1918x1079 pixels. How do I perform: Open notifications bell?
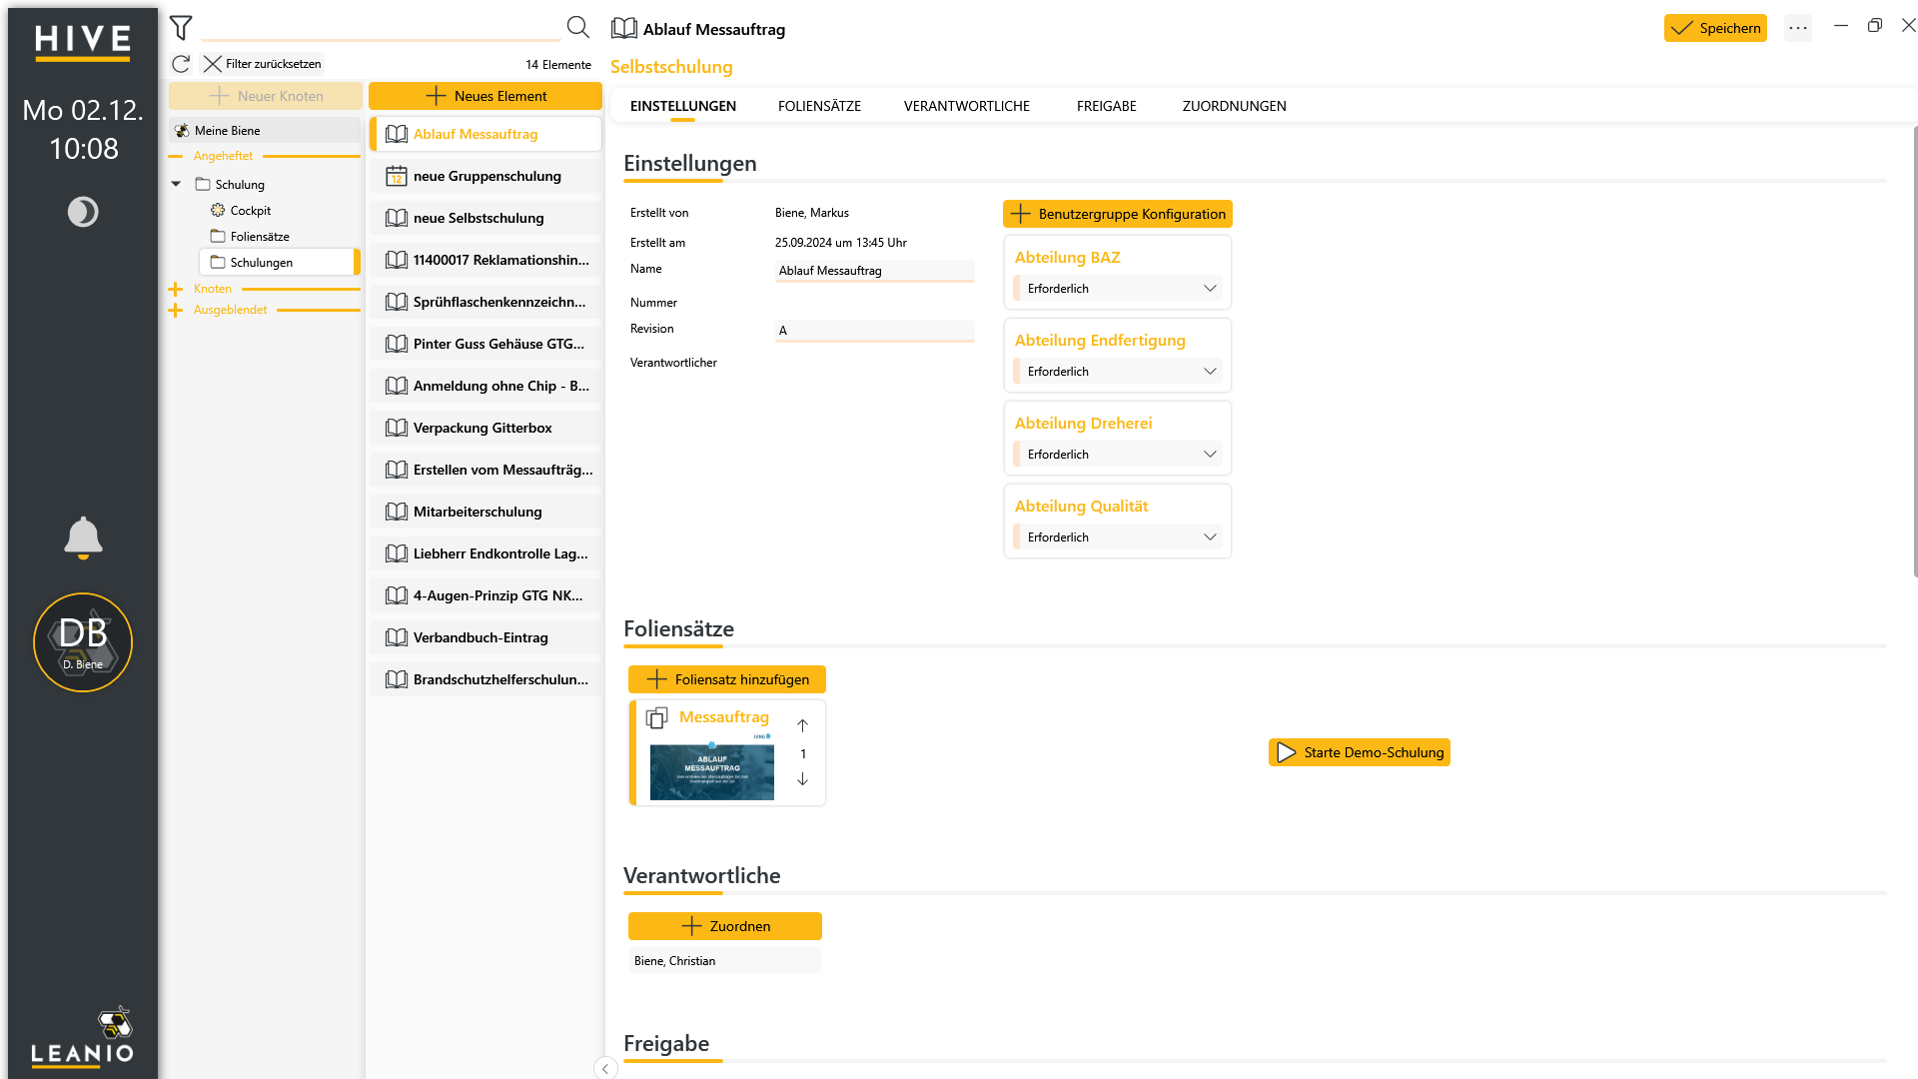click(x=83, y=538)
